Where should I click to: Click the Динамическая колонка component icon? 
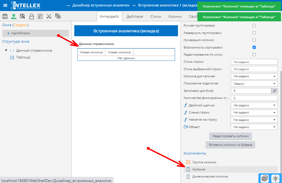pos(188,177)
